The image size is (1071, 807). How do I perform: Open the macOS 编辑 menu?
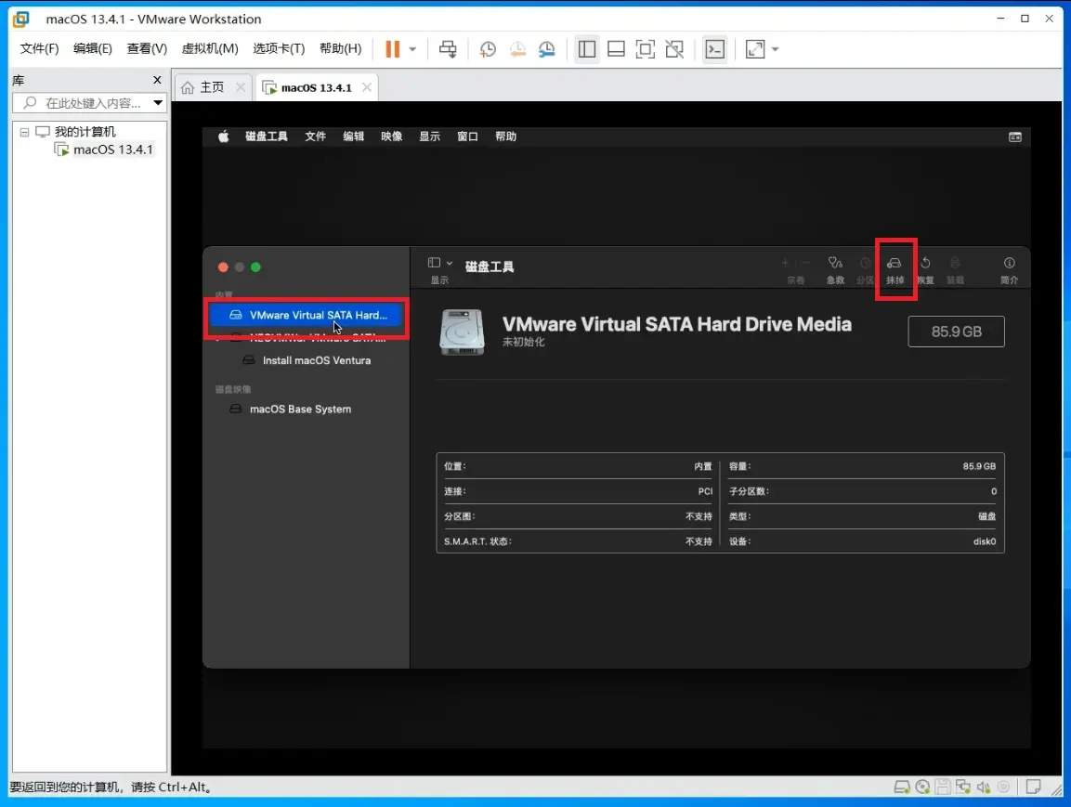[353, 137]
